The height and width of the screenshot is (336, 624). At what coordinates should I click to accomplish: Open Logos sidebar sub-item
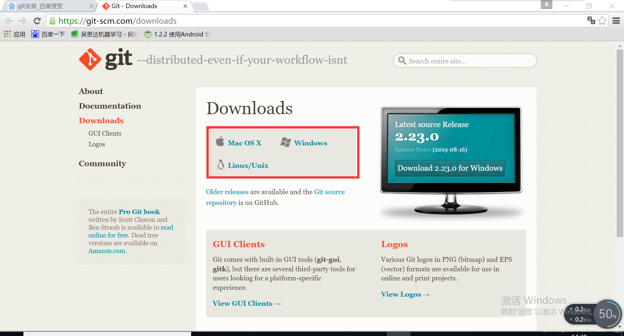pos(97,144)
